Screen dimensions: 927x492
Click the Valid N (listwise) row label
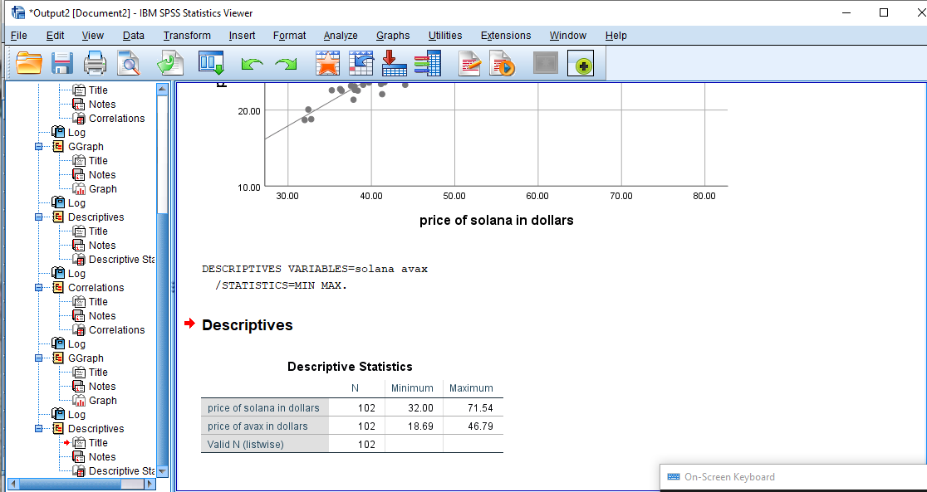click(245, 445)
